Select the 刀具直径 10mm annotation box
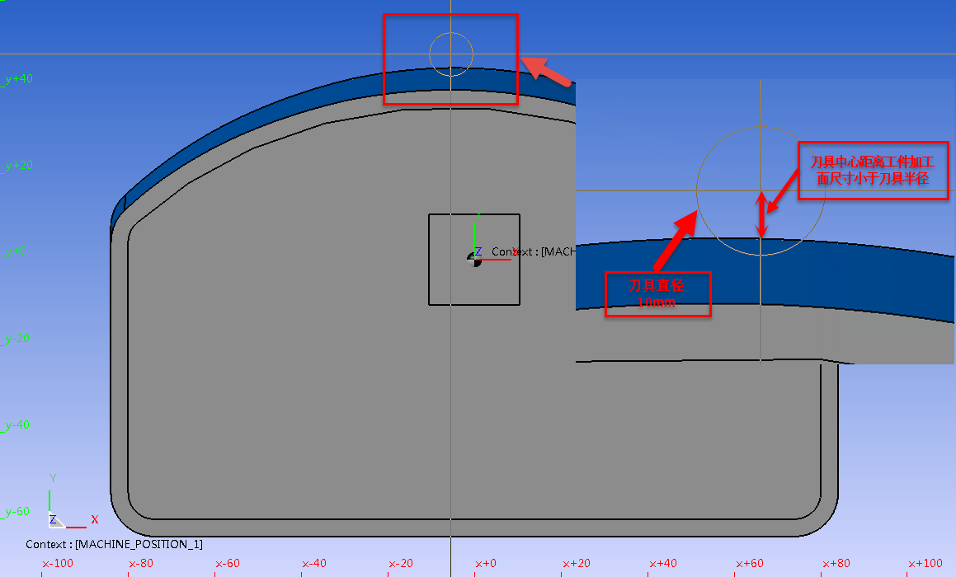Screen dimensions: 956x577 (657, 293)
